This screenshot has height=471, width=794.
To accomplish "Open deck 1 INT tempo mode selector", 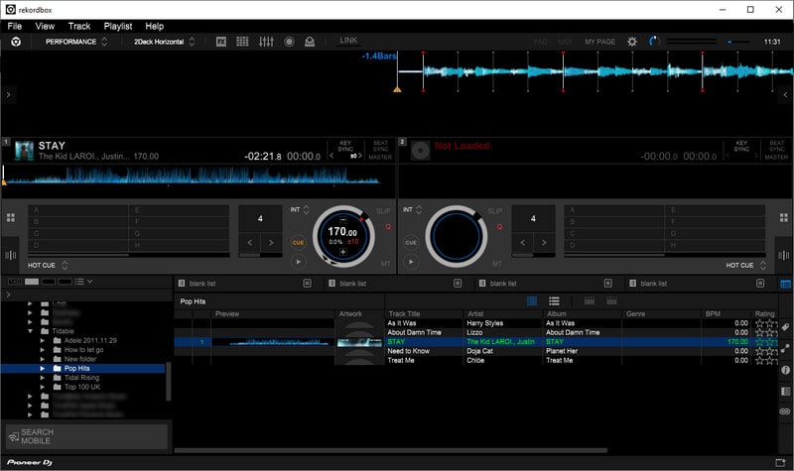I will (300, 209).
